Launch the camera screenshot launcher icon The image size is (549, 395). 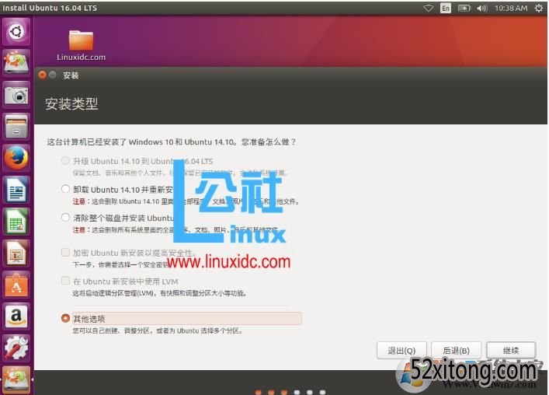click(16, 95)
